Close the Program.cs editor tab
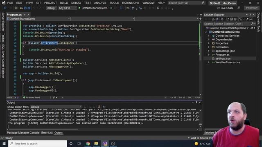This screenshot has height=147, width=262. [x=28, y=15]
